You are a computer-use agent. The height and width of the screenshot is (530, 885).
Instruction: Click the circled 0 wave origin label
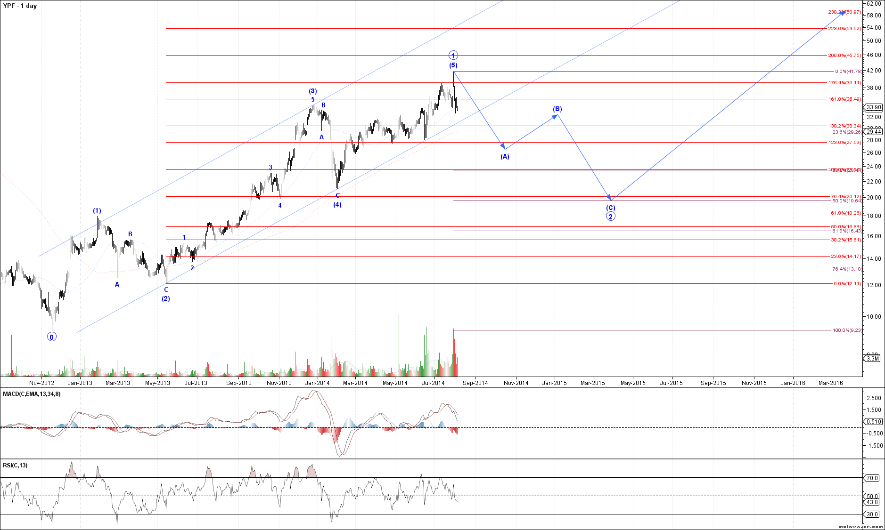52,337
